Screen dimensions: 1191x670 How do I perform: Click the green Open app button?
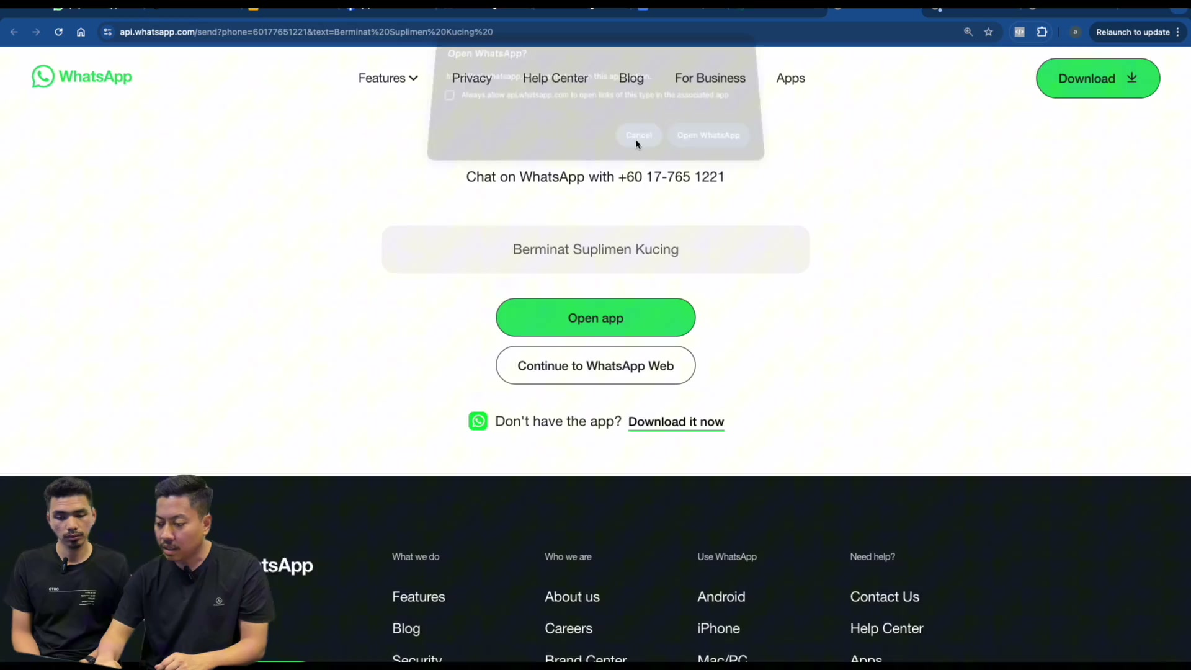coord(595,318)
